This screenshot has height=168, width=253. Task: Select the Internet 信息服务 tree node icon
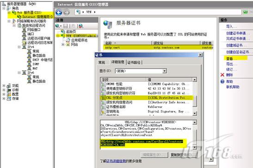pos(19,17)
